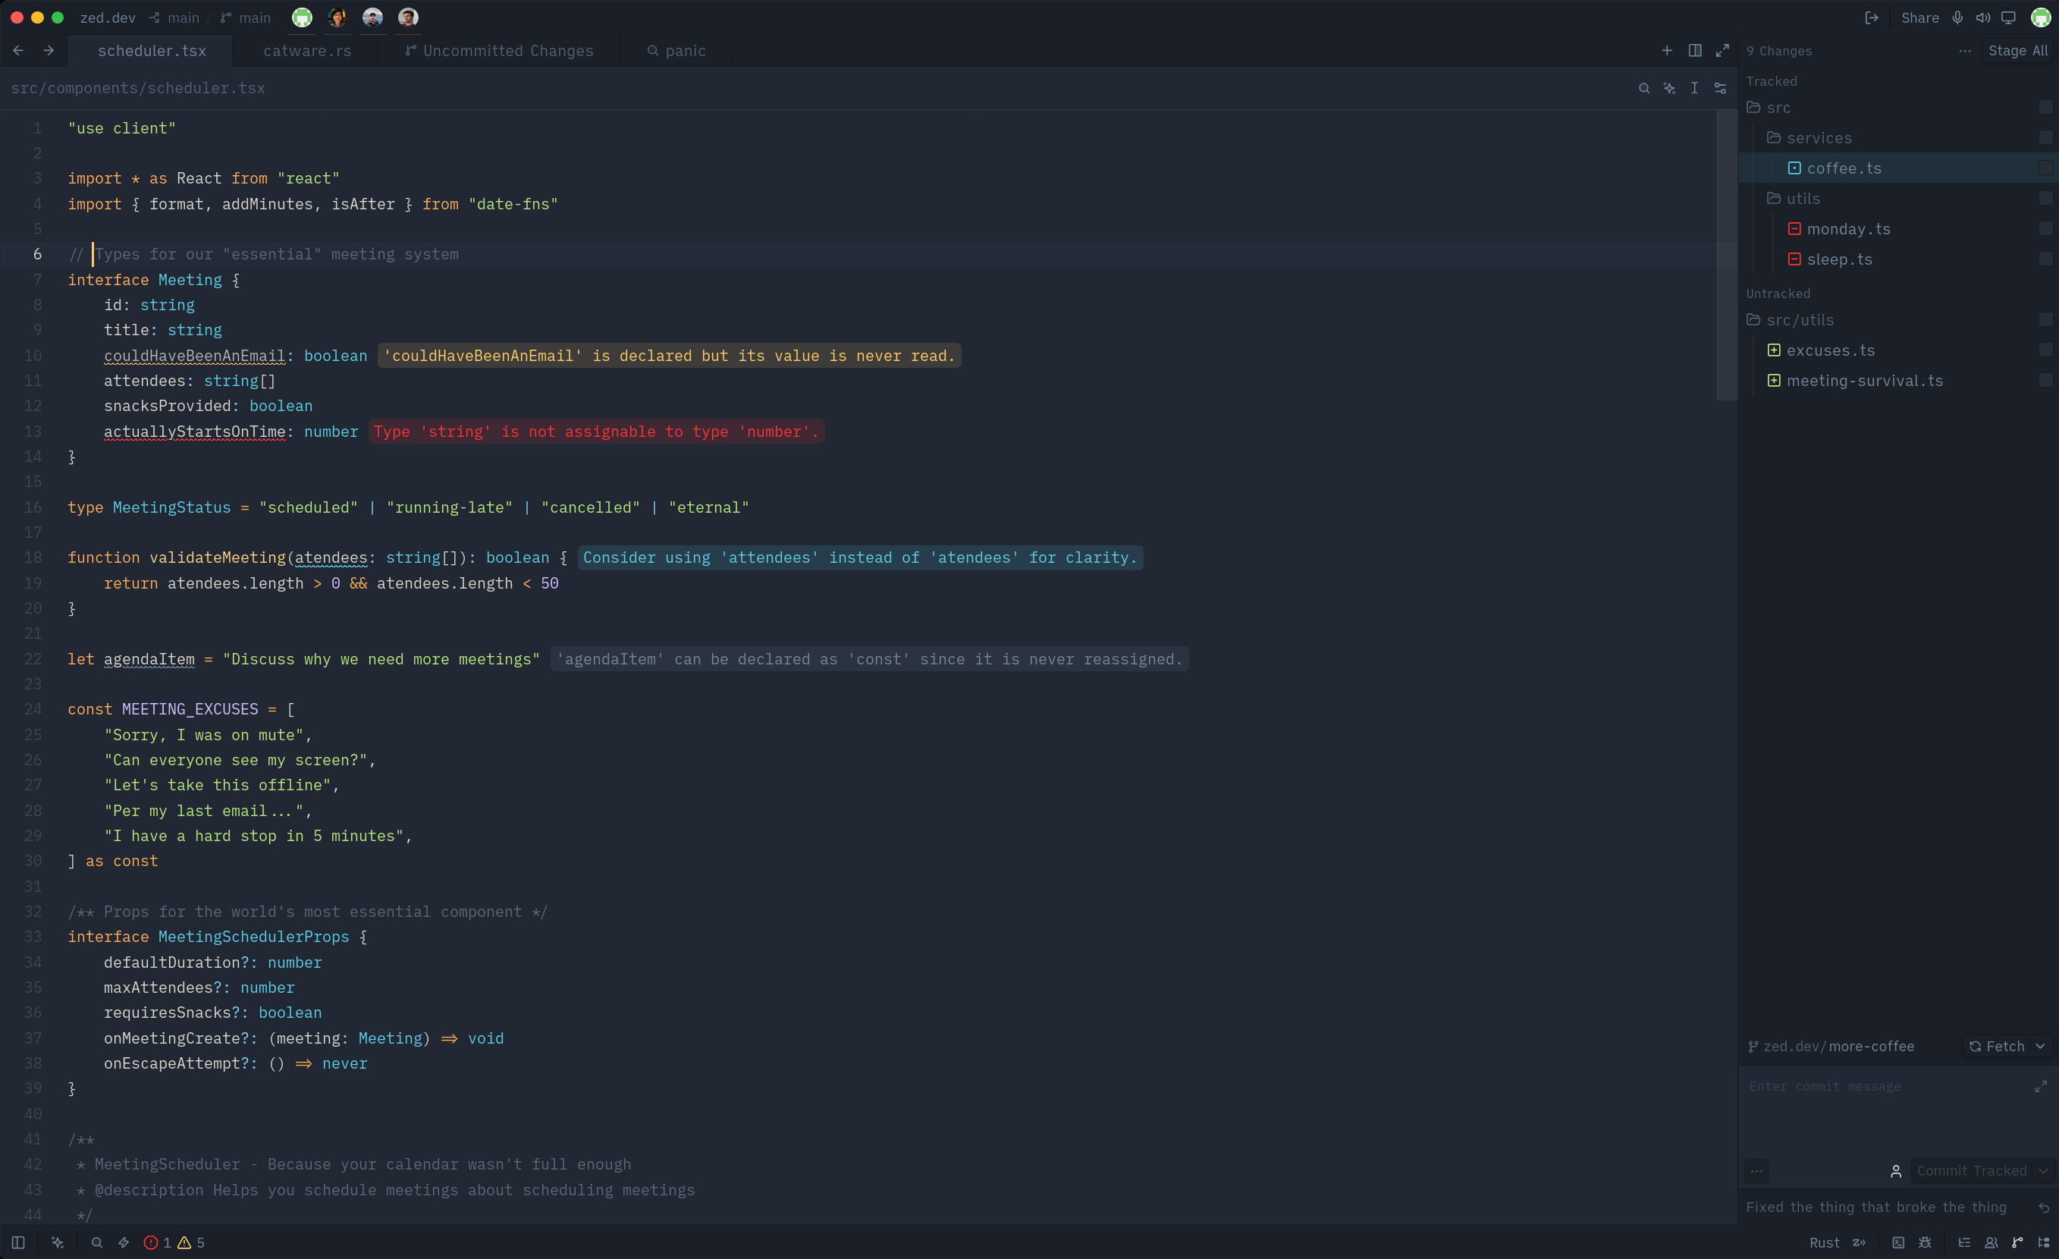Stage the meeting-survival.ts checkbox
This screenshot has width=2059, height=1259.
[x=2045, y=381]
